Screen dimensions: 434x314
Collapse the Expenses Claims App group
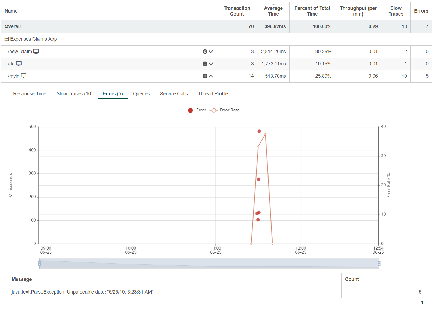[7, 39]
